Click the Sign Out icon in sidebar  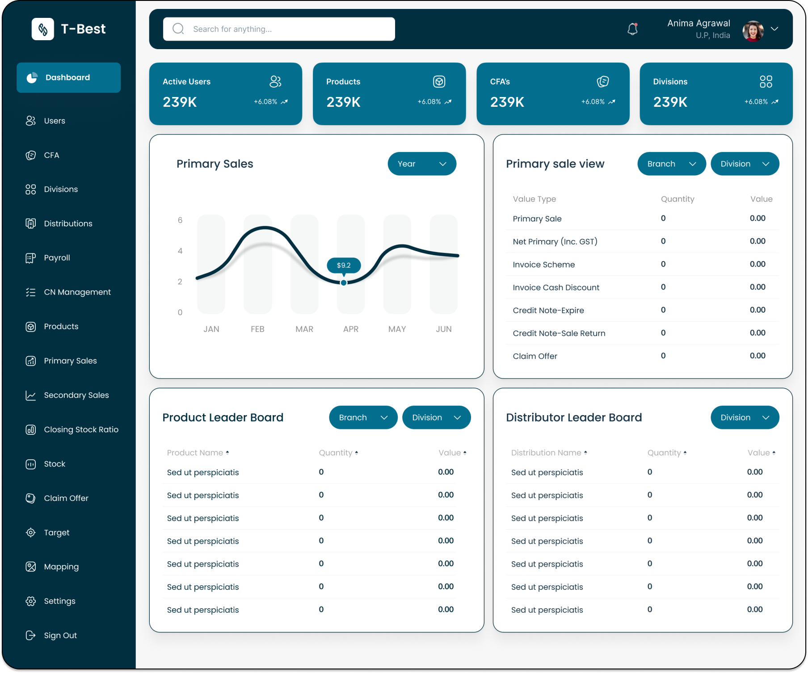click(x=30, y=635)
